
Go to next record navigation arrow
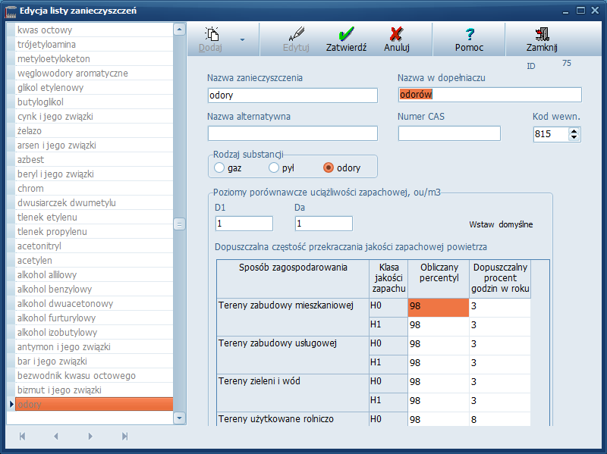tap(90, 437)
